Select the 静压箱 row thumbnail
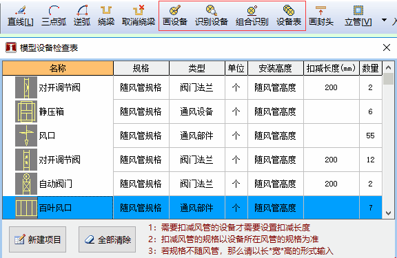 click(x=26, y=111)
